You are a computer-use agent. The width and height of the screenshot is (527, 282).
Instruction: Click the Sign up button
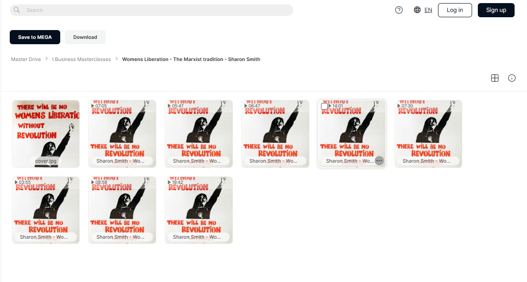[x=496, y=10]
